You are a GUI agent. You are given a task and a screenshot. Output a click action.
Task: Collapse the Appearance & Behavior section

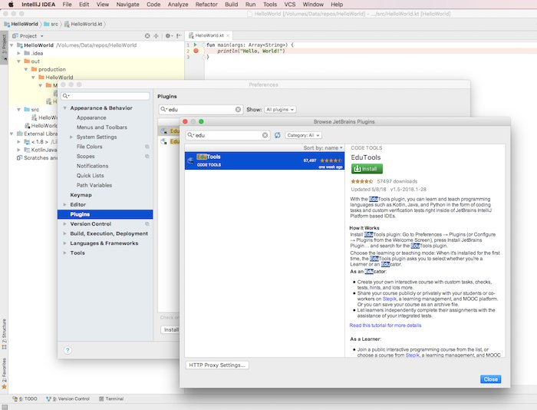[x=64, y=108]
